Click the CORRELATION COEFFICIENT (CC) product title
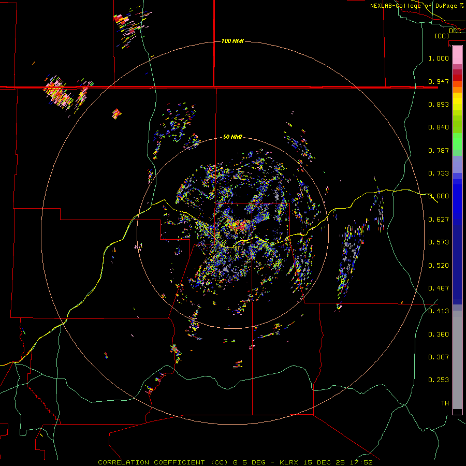466x466 pixels. tap(164, 462)
